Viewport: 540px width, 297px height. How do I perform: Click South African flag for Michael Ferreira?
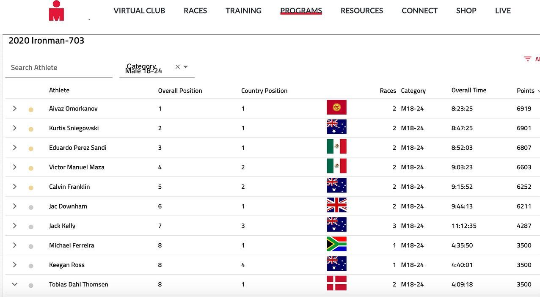coord(336,244)
